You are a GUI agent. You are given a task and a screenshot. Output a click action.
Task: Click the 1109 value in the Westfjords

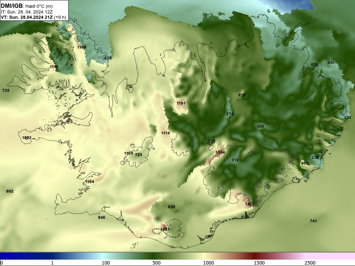(82, 47)
